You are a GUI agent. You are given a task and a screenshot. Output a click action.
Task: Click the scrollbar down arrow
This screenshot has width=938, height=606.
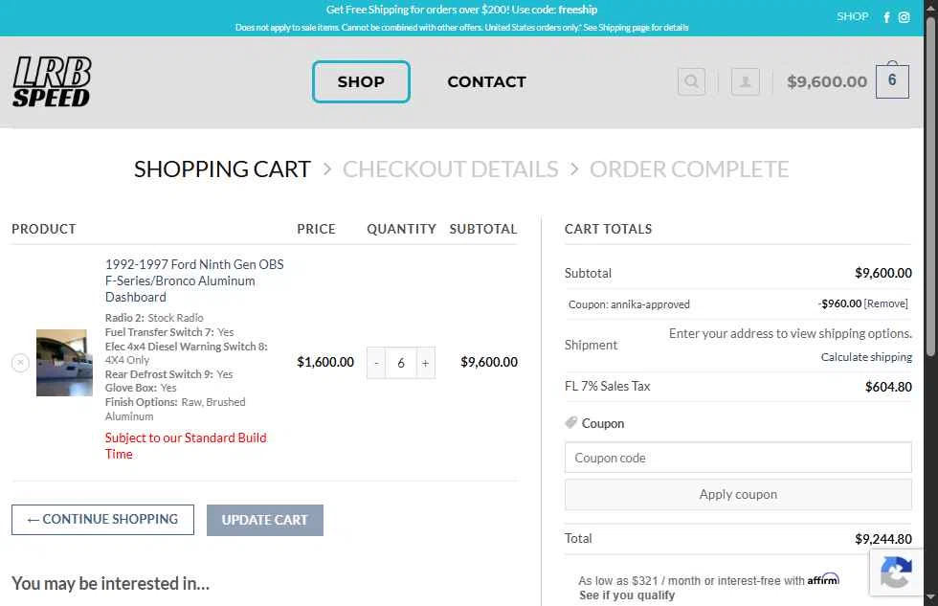(x=930, y=597)
